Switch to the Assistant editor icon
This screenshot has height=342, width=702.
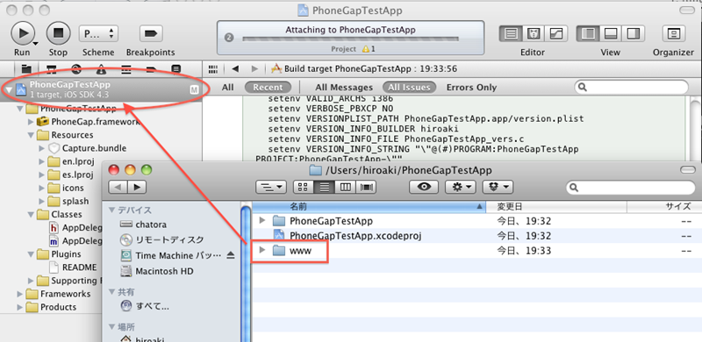(x=534, y=33)
